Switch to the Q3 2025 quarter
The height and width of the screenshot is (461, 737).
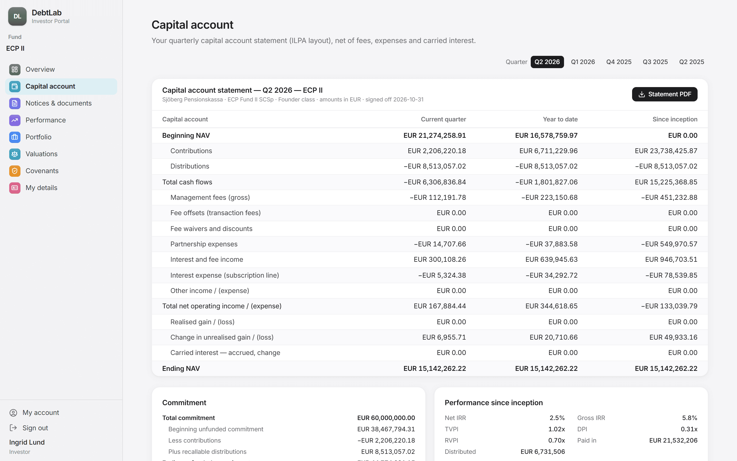click(655, 62)
